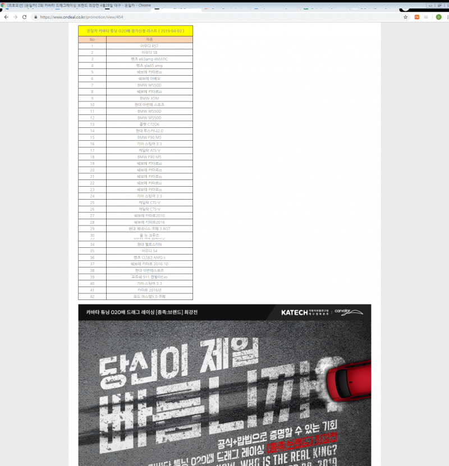Select the '콜벳 C7Z06' cell
Image resolution: width=449 pixels, height=466 pixels.
[149, 124]
